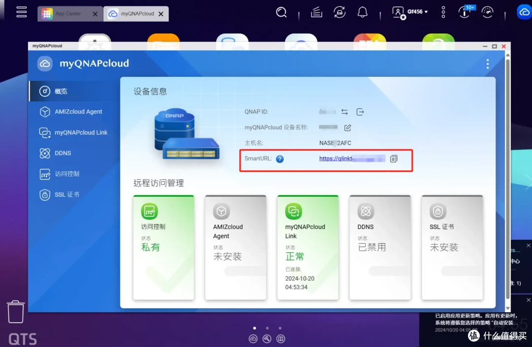Close the lower notification panel
Viewport: 532px width, 347px height.
point(528,300)
